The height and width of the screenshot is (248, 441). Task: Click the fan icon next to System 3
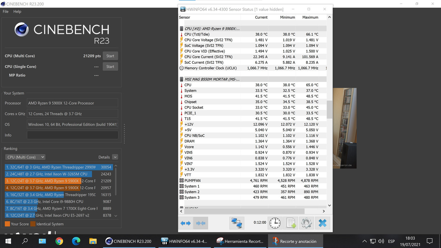click(182, 197)
